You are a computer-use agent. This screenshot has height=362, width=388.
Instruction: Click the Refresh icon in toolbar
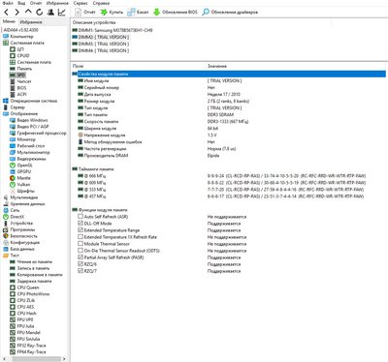(39, 13)
